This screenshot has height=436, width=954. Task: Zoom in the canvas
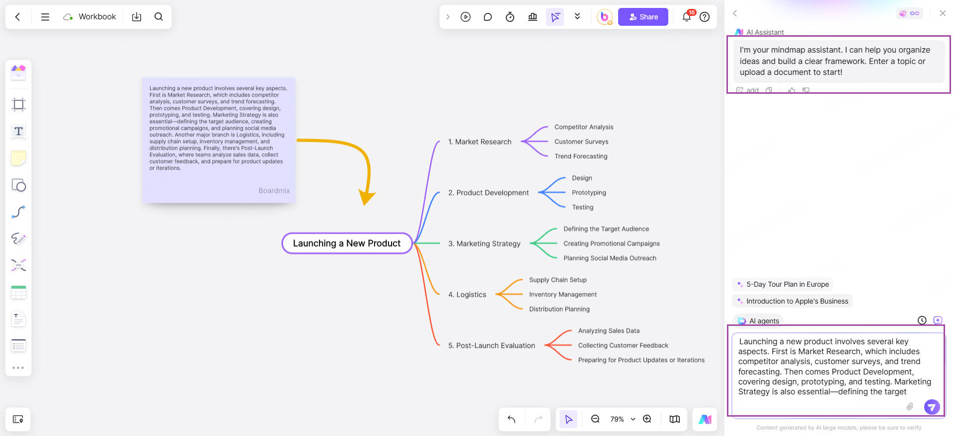pyautogui.click(x=647, y=419)
